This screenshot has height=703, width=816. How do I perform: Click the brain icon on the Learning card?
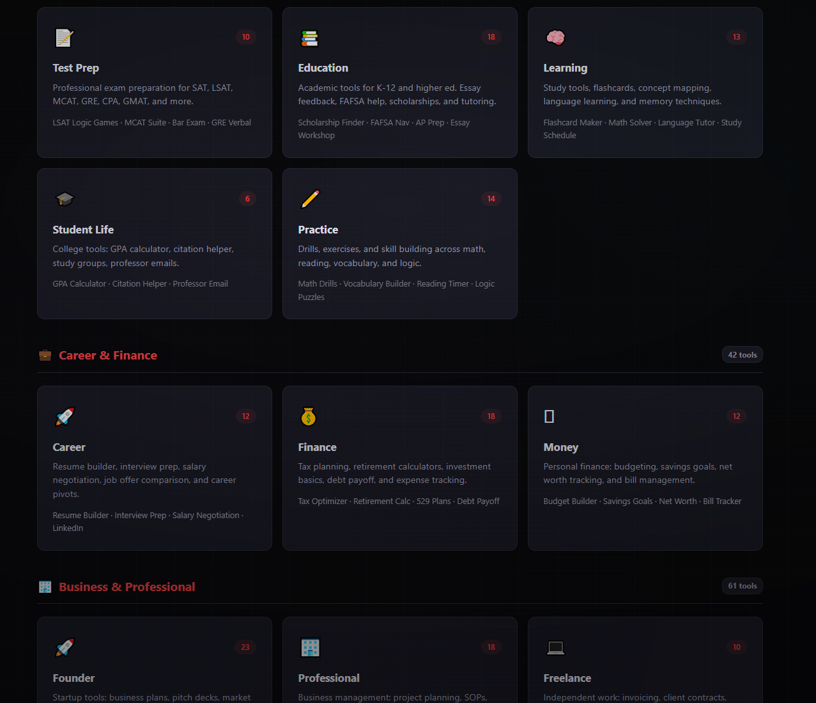tap(555, 38)
